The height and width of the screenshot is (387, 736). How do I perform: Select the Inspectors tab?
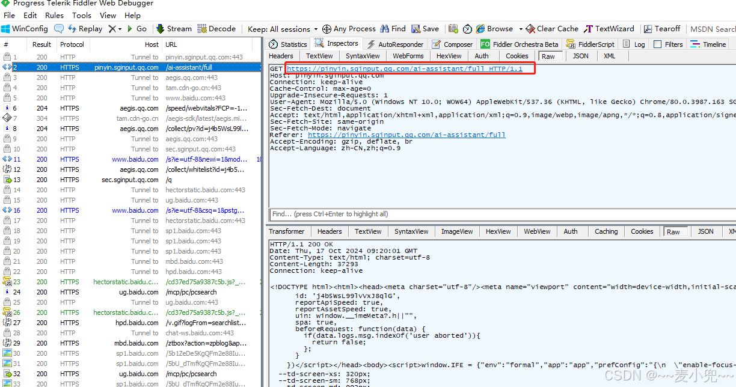click(337, 43)
